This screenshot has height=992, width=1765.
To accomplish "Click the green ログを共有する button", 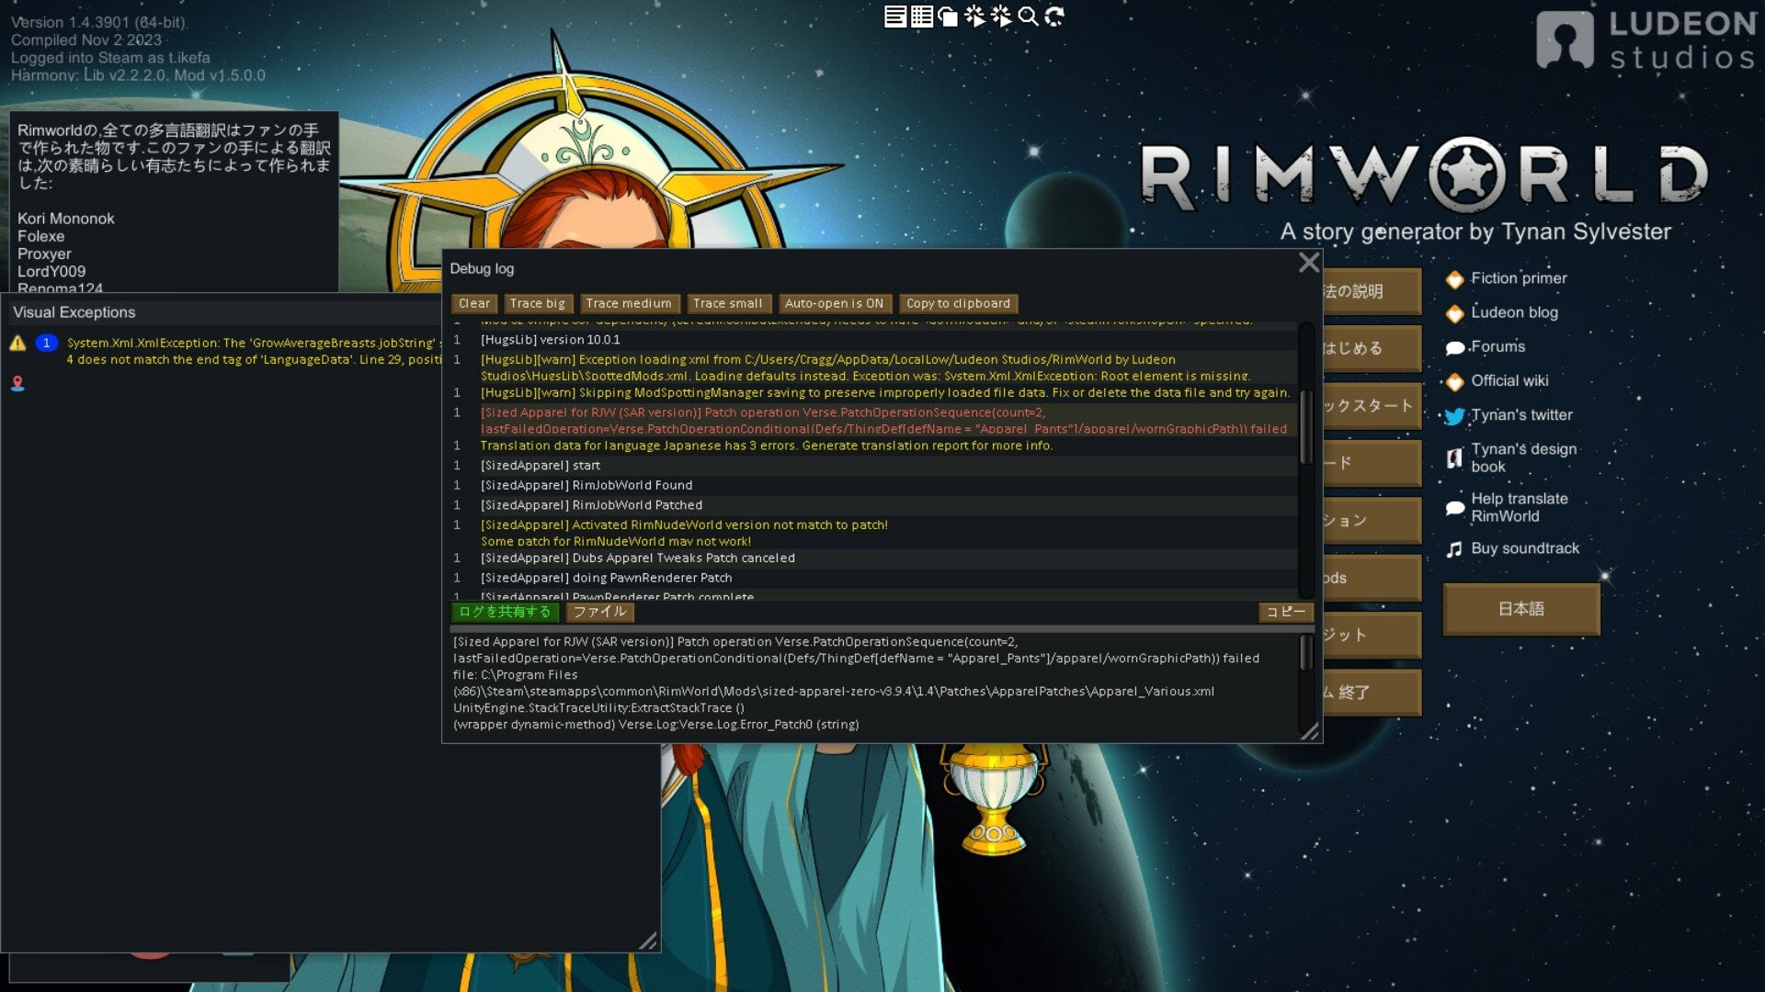I will 505,612.
